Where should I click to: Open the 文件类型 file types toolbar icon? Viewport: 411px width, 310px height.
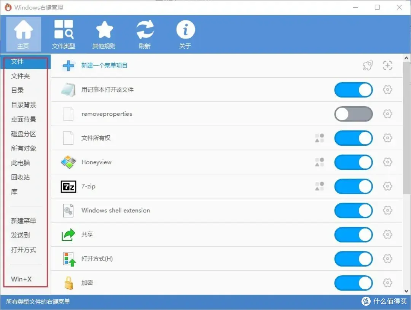(x=64, y=34)
